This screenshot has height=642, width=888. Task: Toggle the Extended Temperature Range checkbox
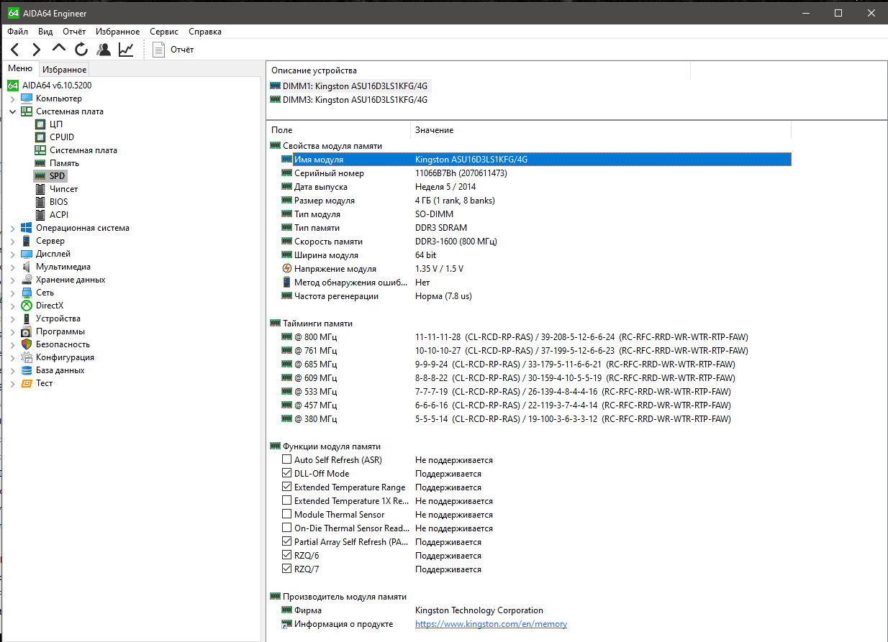[x=287, y=487]
